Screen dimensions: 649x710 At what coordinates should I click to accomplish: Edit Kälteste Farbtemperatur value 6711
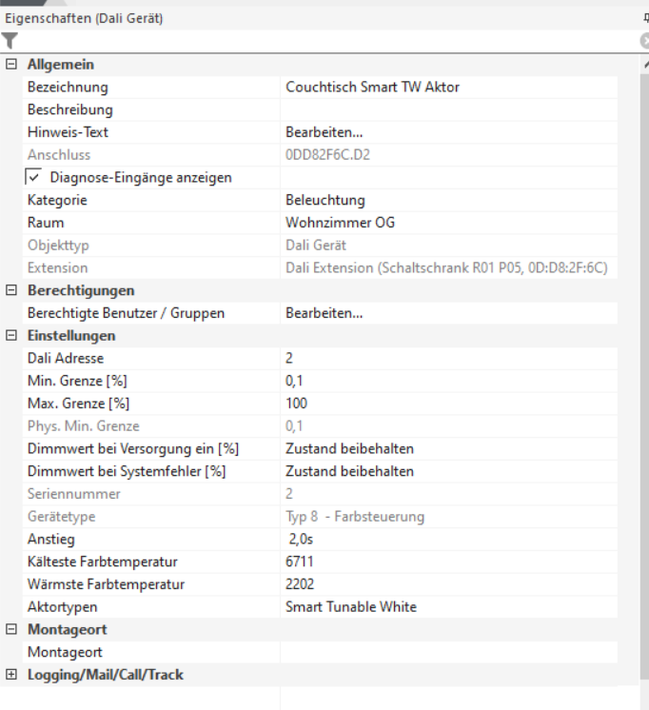[449, 562]
